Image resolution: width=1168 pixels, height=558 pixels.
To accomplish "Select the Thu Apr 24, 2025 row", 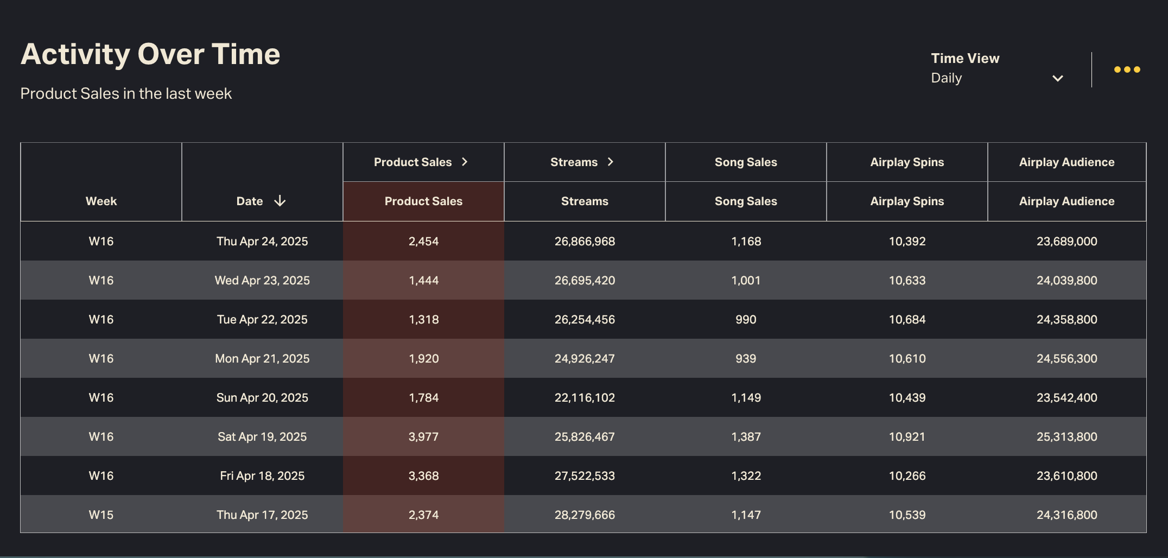I will pyautogui.click(x=262, y=241).
